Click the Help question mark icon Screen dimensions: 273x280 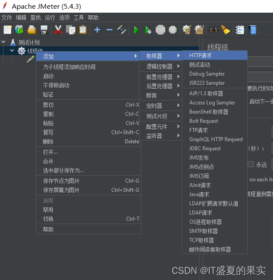253,30
